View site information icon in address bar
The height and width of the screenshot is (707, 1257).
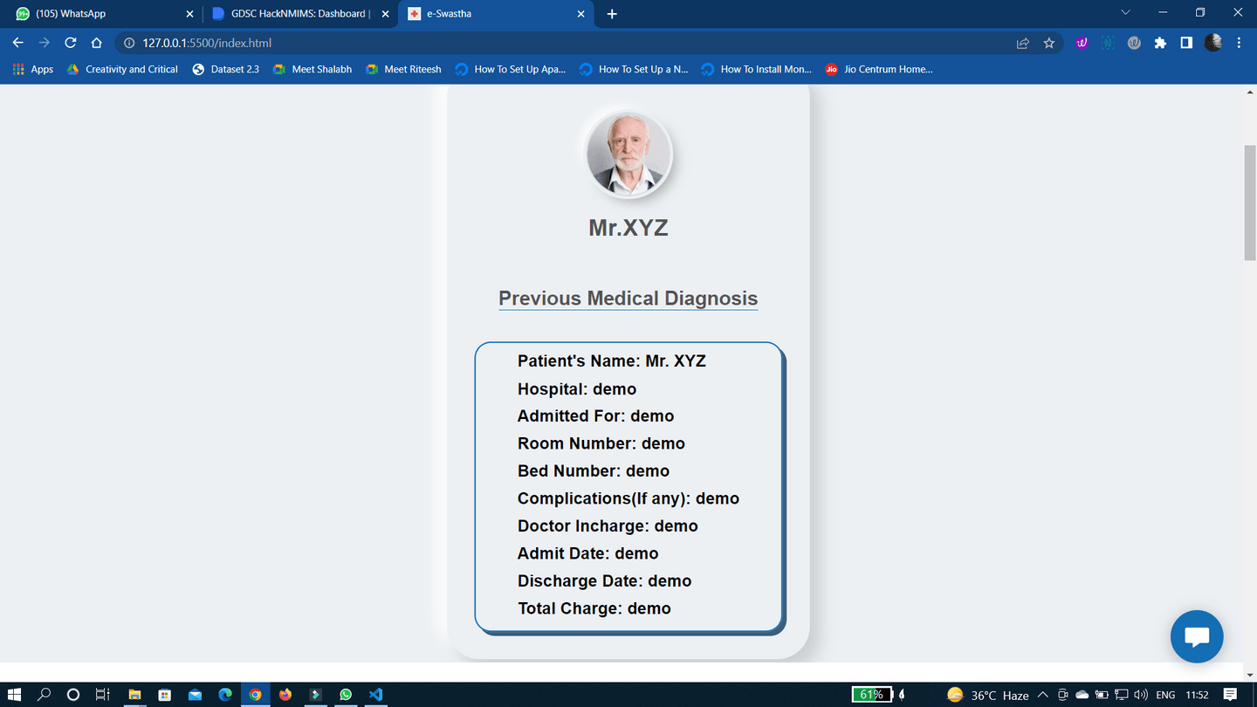tap(129, 43)
